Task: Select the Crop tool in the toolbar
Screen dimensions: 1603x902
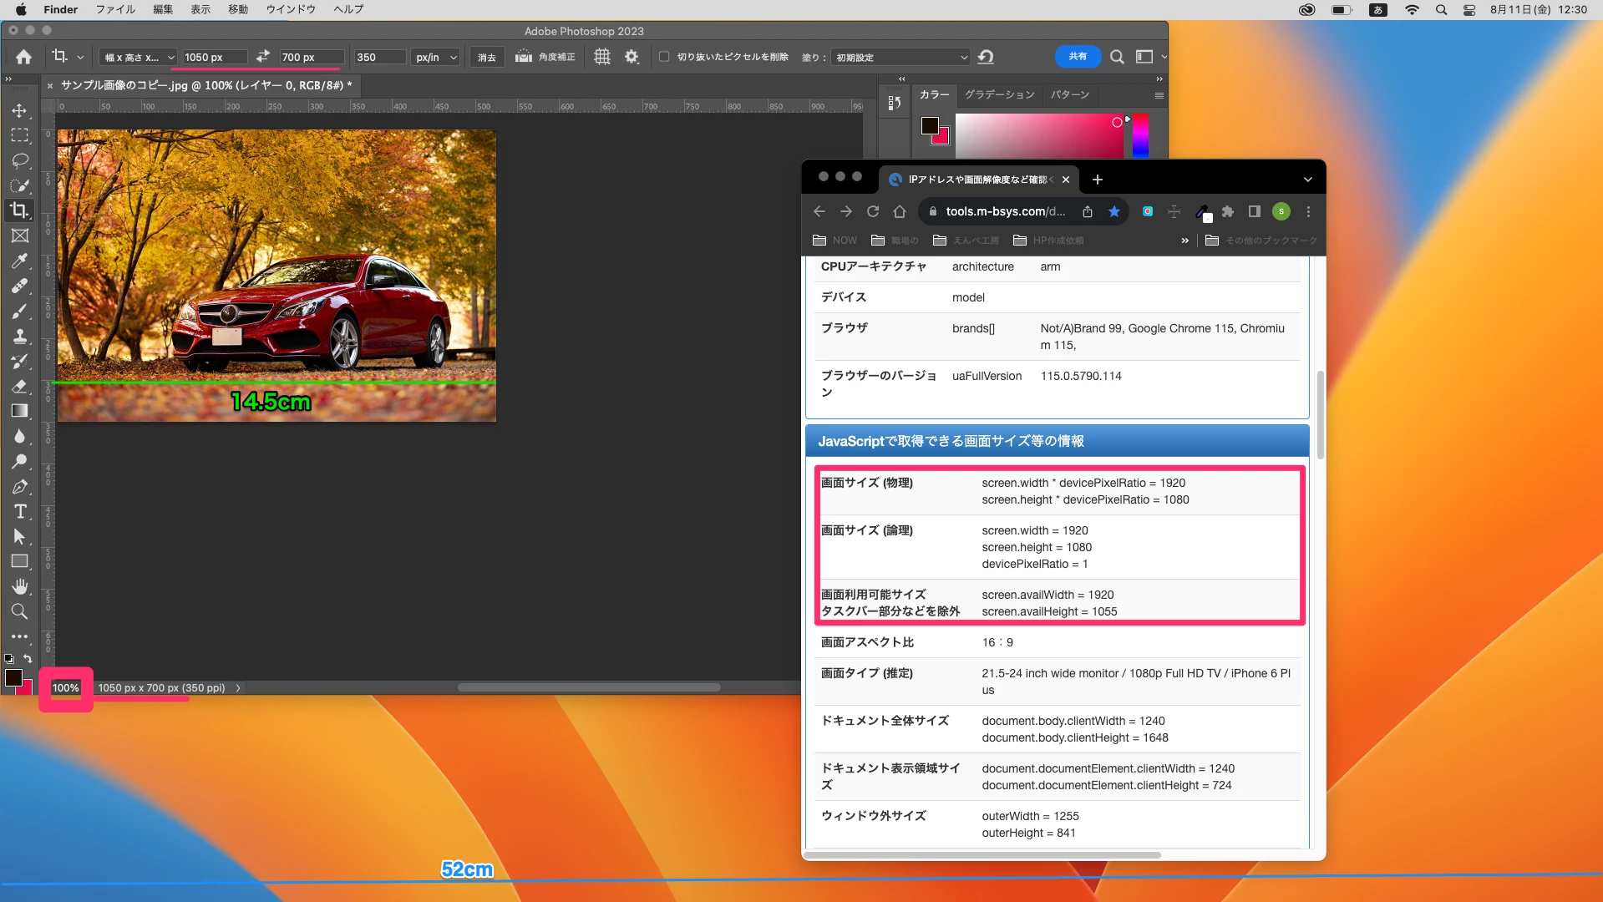Action: tap(19, 210)
